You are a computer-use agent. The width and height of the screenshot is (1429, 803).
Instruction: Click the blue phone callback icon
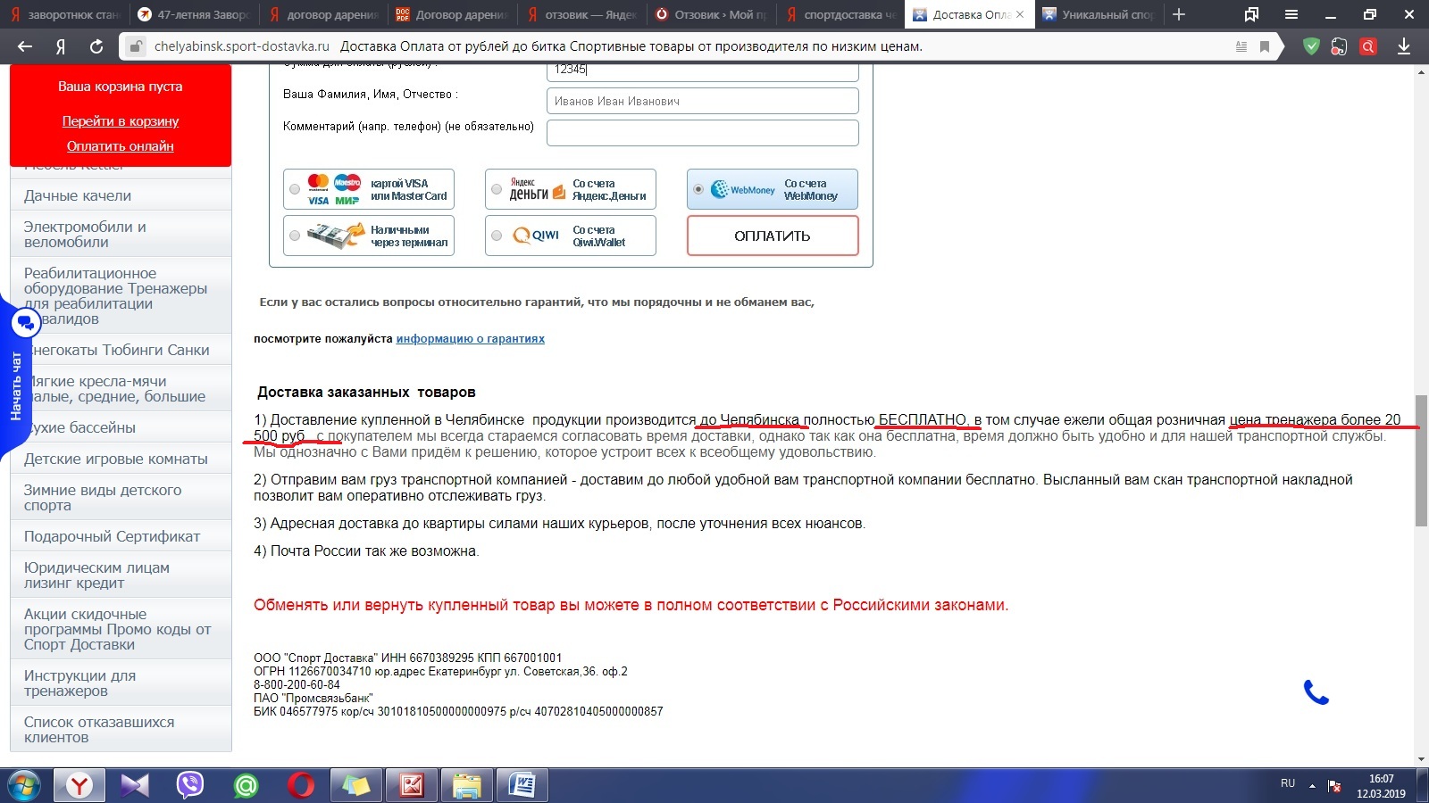coord(1316,692)
